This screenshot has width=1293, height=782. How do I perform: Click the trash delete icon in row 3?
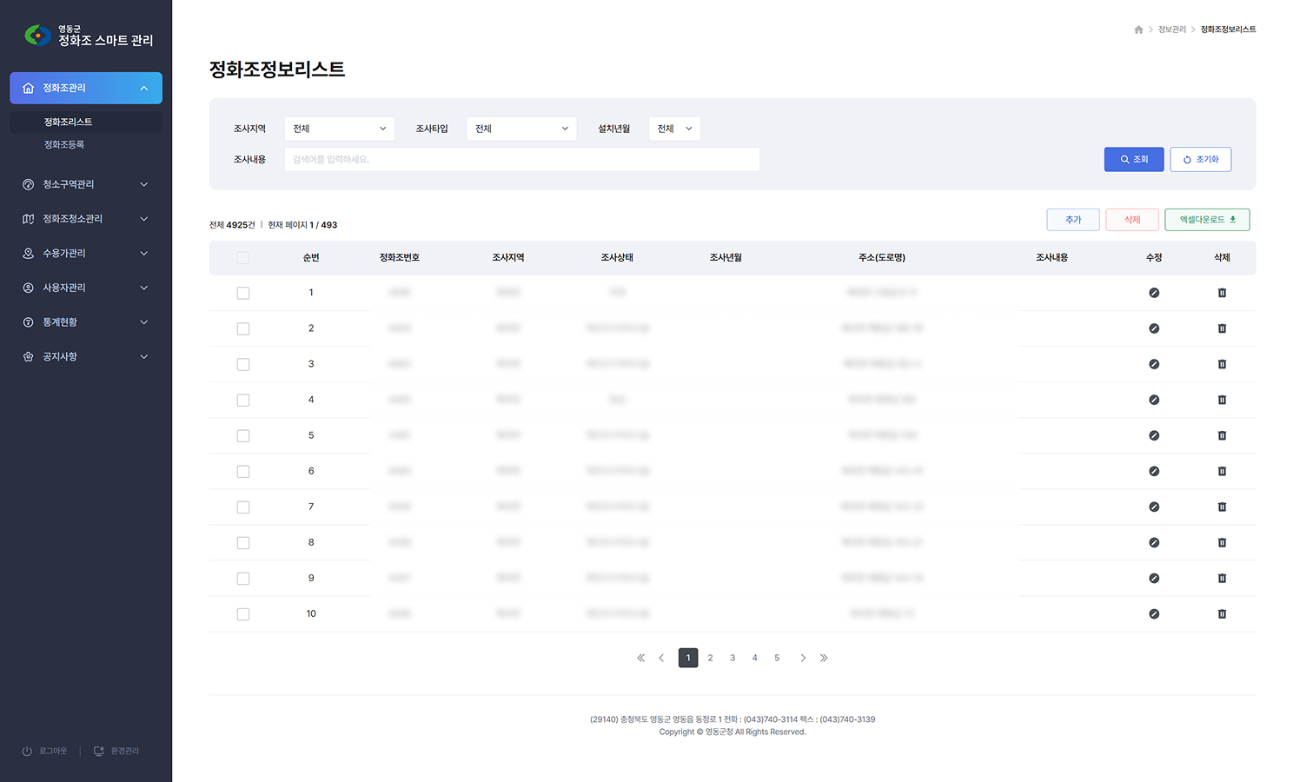(x=1222, y=364)
